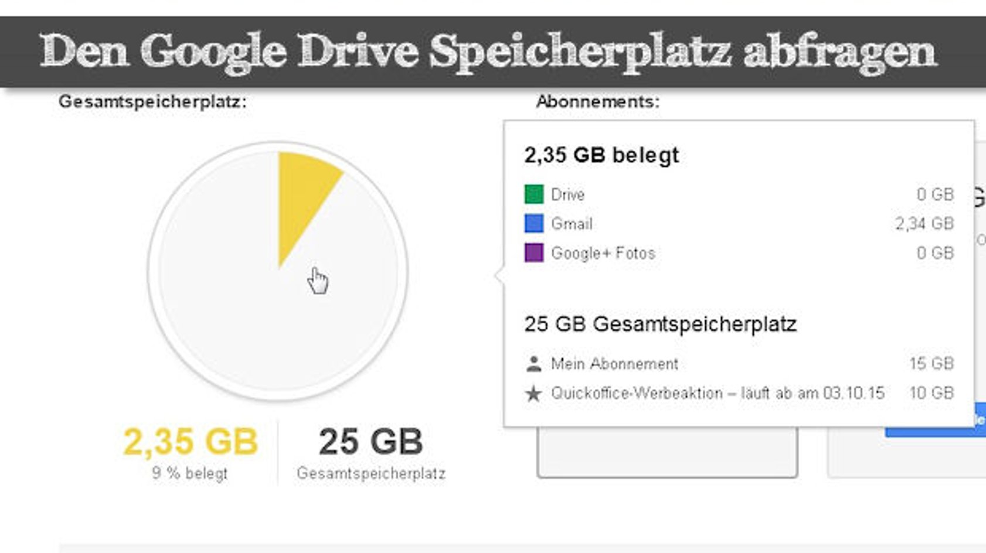Click the blue Gmail color swatch
Viewport: 986px width, 553px height.
(533, 223)
